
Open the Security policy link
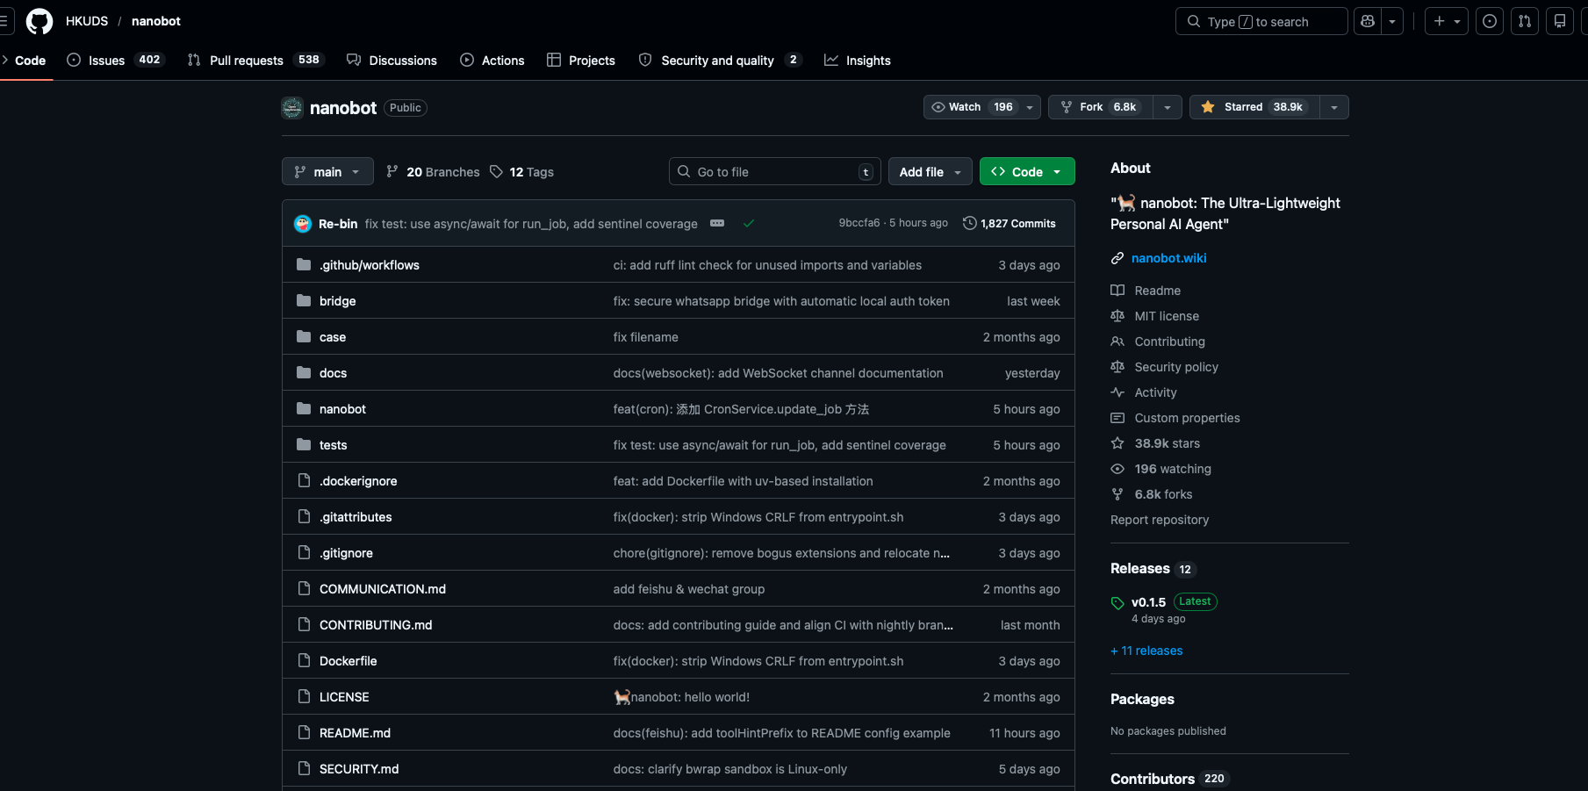(x=1176, y=367)
